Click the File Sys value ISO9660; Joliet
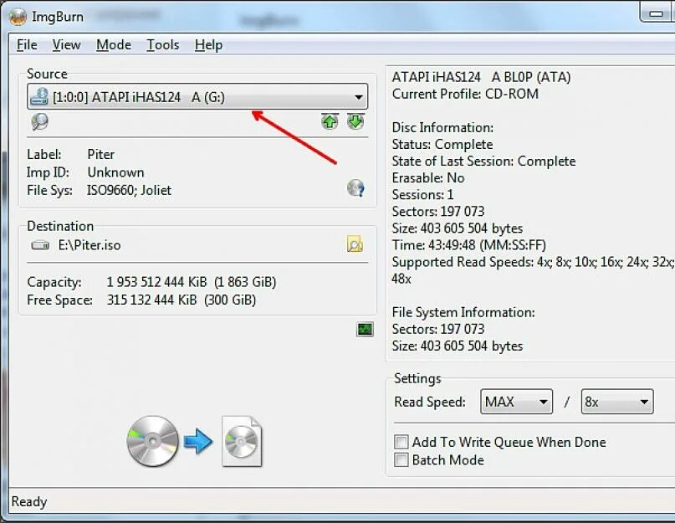This screenshot has width=675, height=523. (x=129, y=190)
